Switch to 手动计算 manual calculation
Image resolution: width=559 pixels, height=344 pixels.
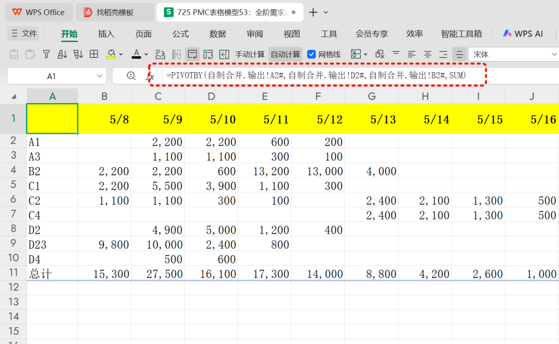249,55
